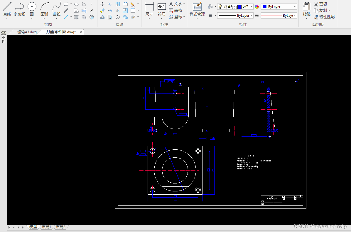The image size is (351, 232).
Task: Expand the Paste (粘贴) dropdown arrow
Action: coord(306,18)
